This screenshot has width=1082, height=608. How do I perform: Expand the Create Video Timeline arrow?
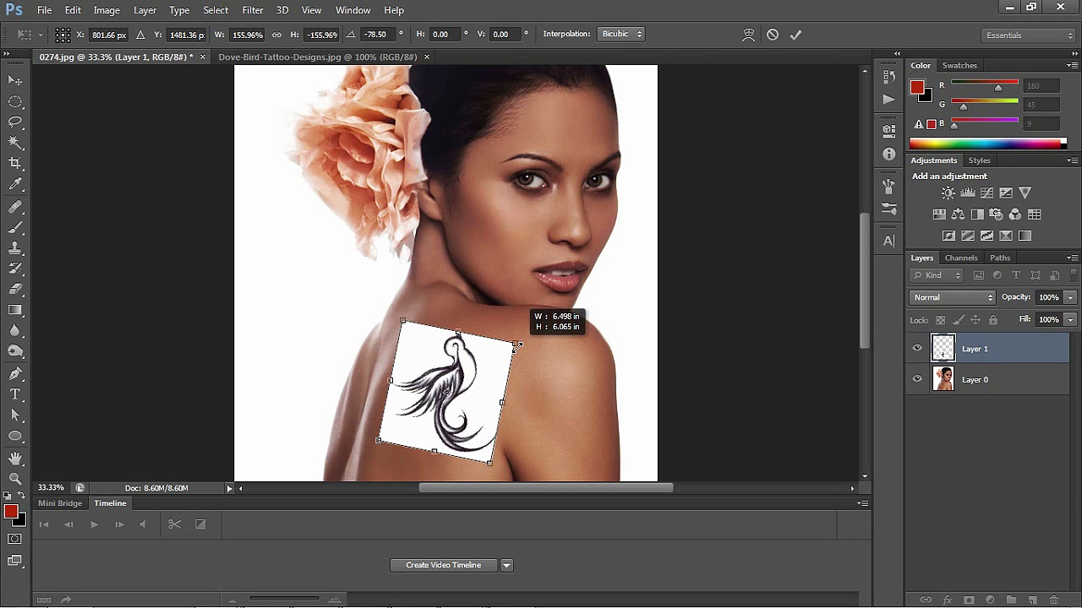click(x=506, y=565)
